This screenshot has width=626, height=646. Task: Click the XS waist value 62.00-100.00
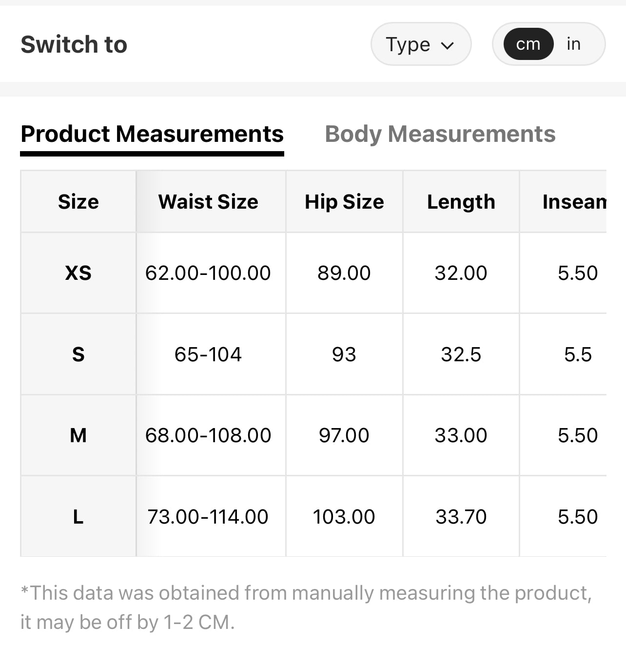[x=208, y=273]
